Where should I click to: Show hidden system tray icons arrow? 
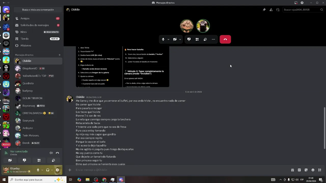pos(281,180)
